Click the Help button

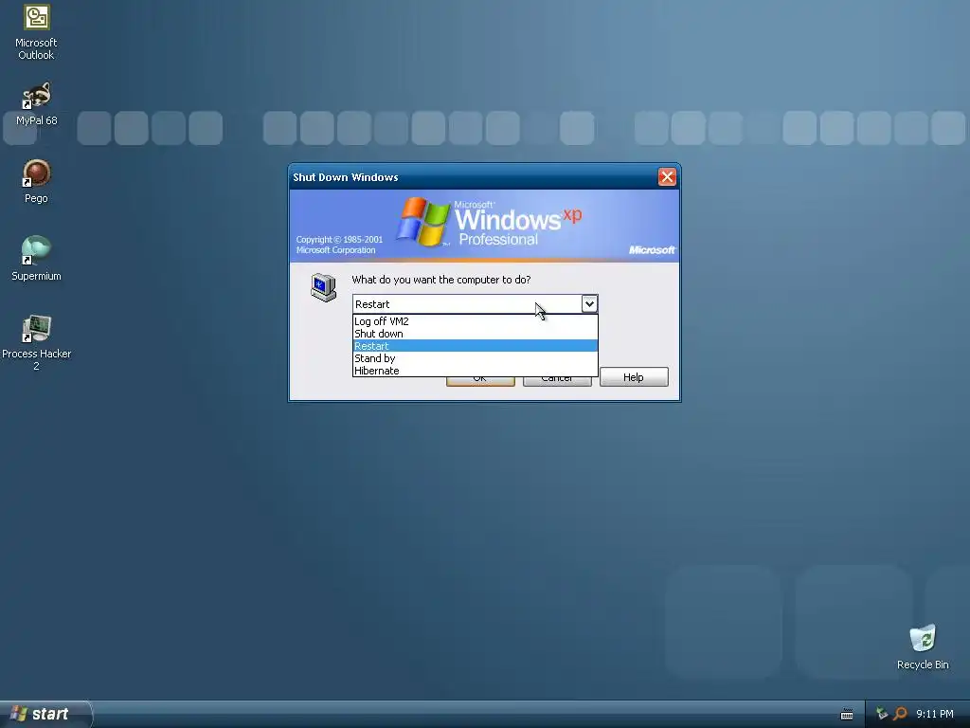tap(634, 377)
